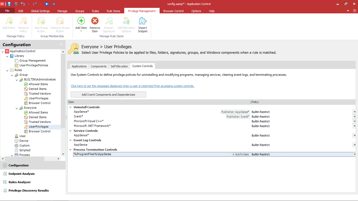The width and height of the screenshot is (358, 201).
Task: Click the Publisher: AppSense* tag
Action: (235, 112)
